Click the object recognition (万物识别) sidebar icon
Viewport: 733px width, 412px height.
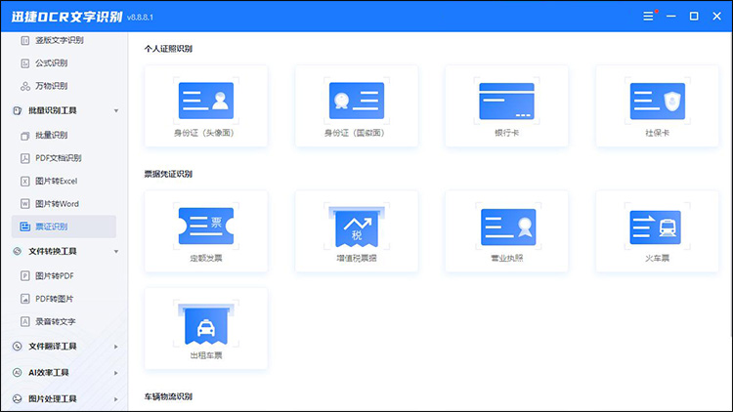(25, 86)
